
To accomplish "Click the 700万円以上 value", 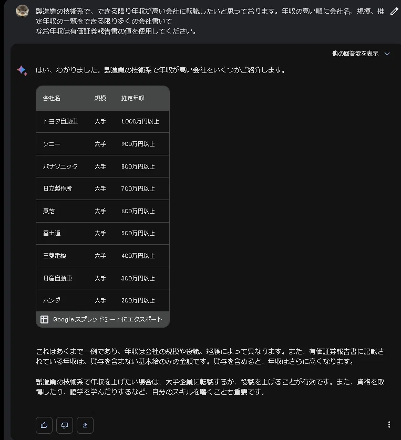I will coord(138,188).
